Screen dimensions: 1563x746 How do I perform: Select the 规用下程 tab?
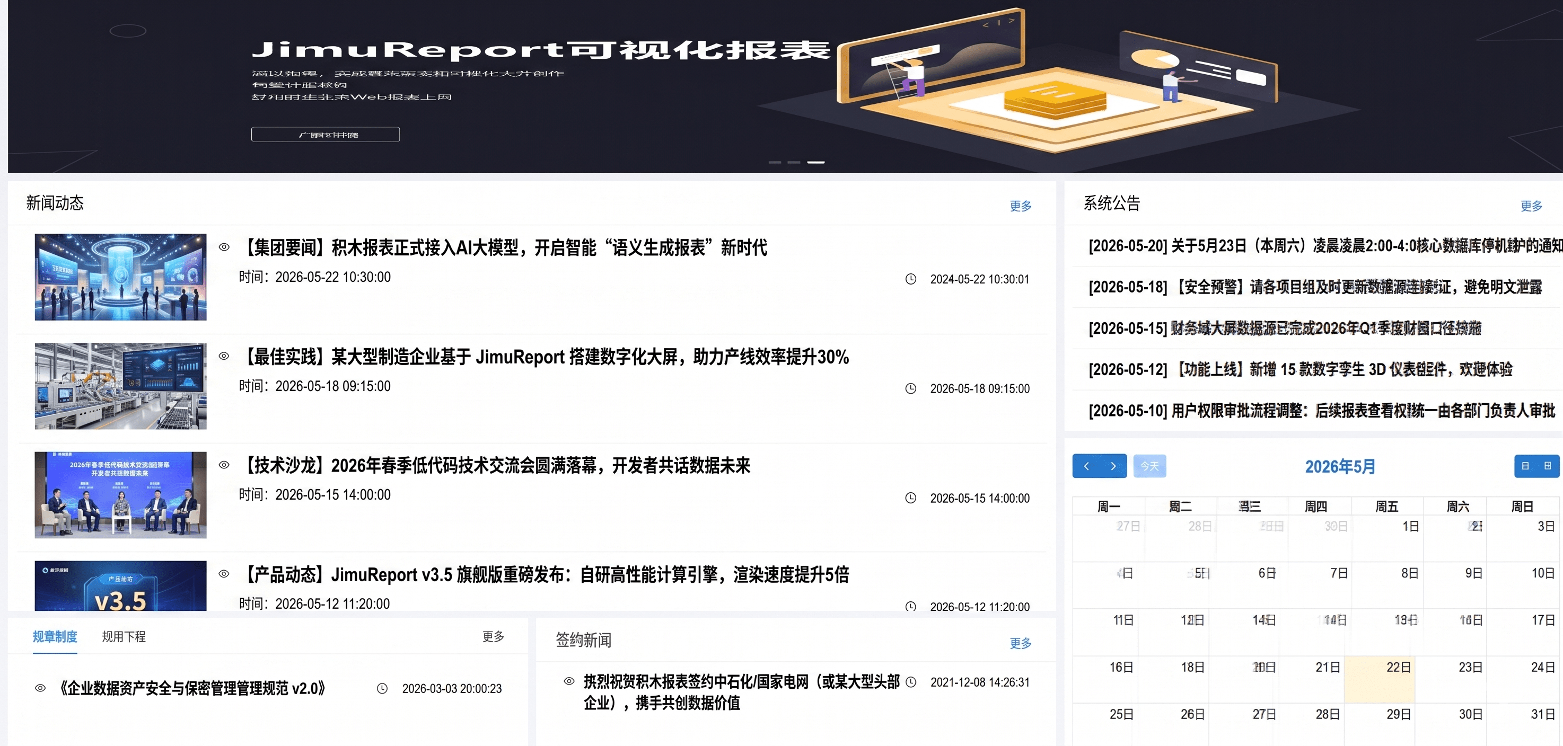(124, 636)
